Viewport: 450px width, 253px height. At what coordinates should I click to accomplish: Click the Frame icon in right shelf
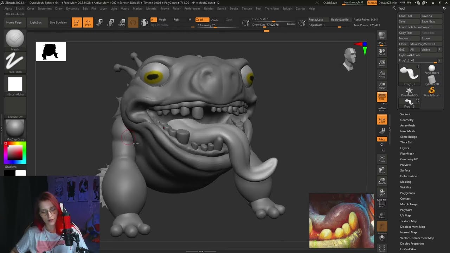382,159
